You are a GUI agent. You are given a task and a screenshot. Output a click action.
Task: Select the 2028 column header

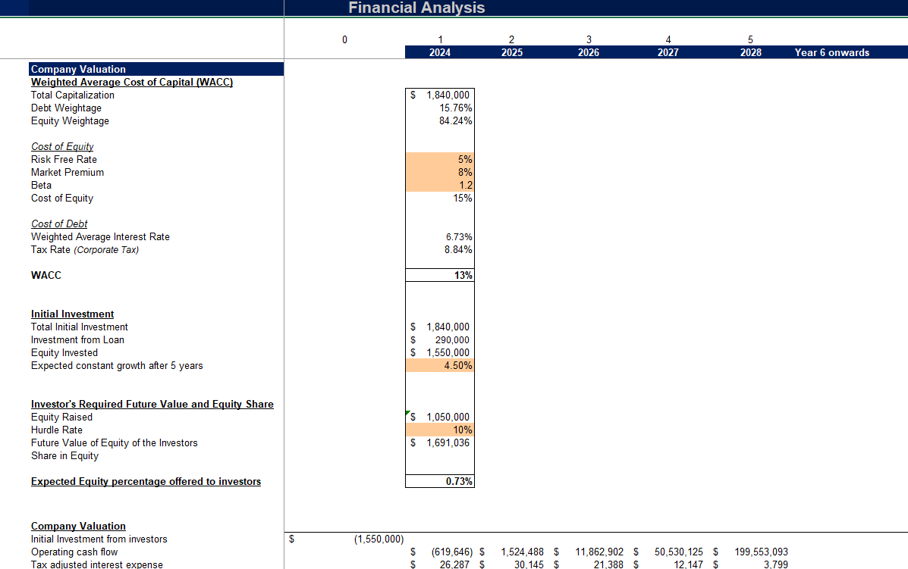click(750, 52)
